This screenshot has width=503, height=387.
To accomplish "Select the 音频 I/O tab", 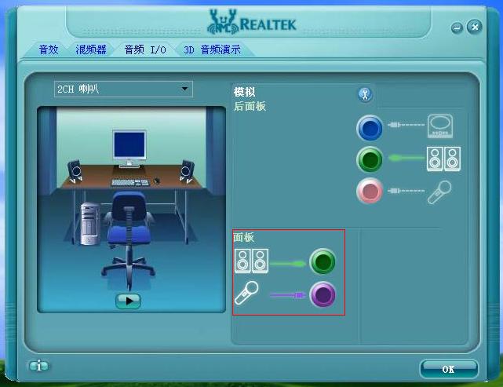I will pyautogui.click(x=145, y=49).
